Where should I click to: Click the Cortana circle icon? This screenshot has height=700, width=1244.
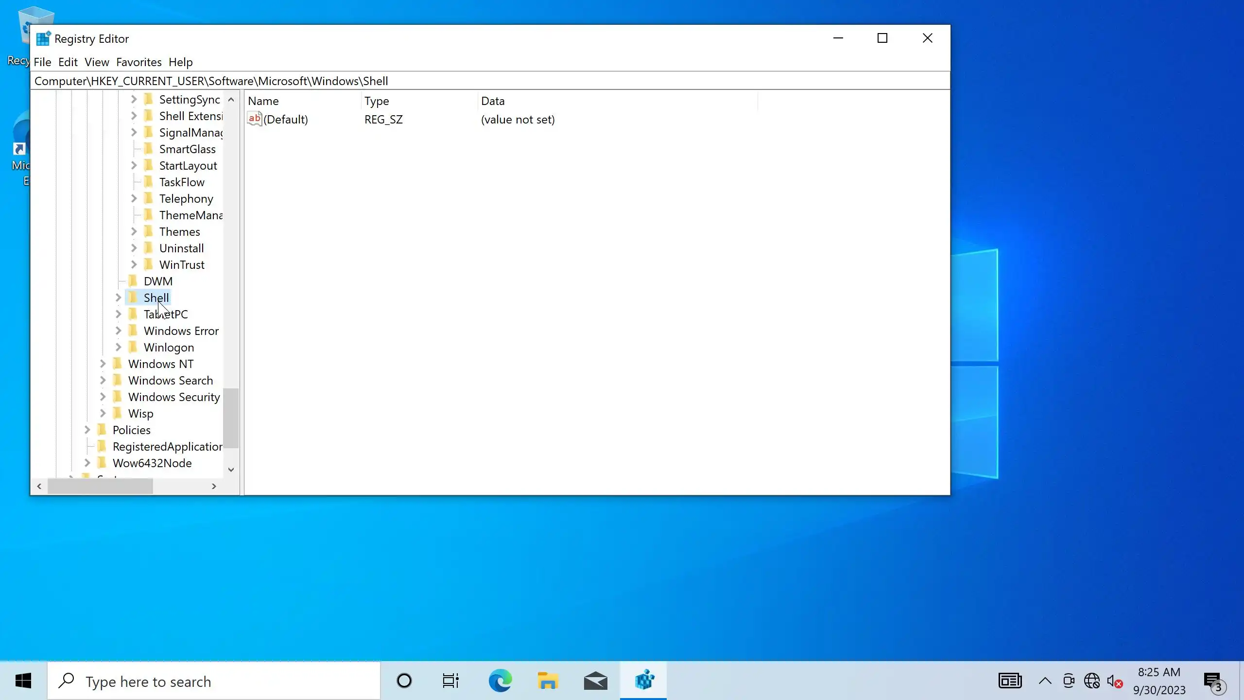404,681
